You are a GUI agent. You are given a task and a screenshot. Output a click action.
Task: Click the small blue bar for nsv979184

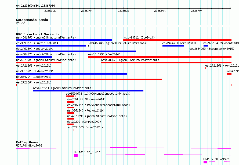tap(206, 46)
